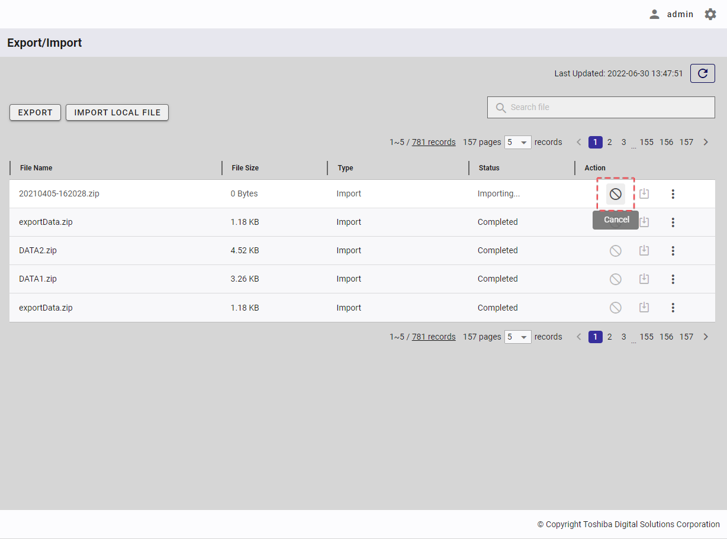Click download icon in the DATA1.zip row
This screenshot has height=539, width=727.
pyautogui.click(x=644, y=279)
